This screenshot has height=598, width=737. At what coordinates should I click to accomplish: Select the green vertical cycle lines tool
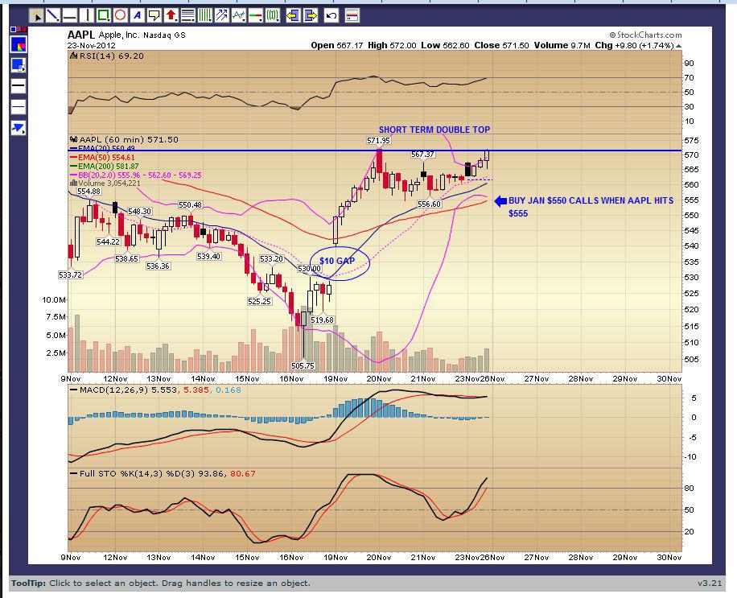pyautogui.click(x=204, y=16)
